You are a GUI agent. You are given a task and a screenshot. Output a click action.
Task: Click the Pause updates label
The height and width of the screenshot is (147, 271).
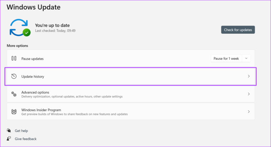click(32, 58)
